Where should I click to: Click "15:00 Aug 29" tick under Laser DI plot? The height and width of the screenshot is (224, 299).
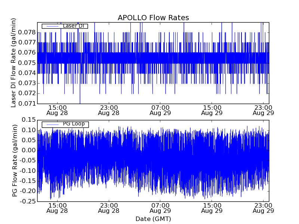[212, 110]
